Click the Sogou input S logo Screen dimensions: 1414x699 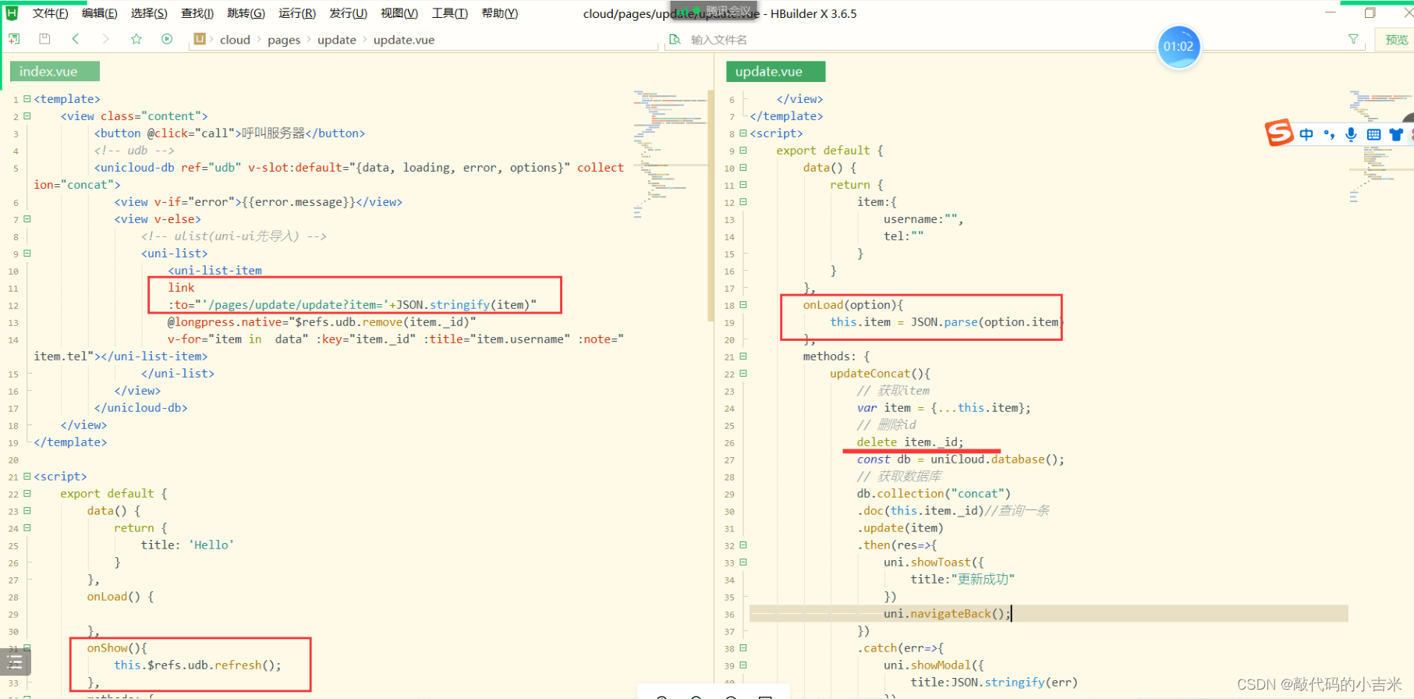coord(1278,133)
